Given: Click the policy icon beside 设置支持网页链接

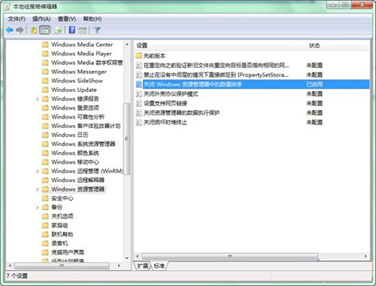Looking at the screenshot, I should pos(138,103).
